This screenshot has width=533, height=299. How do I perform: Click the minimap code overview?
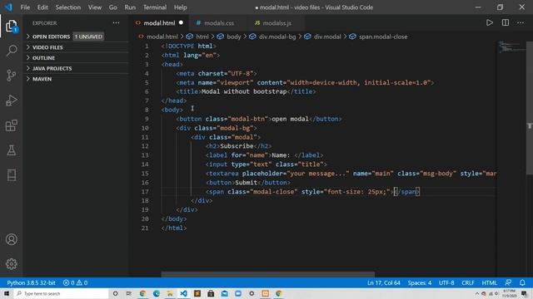[511, 47]
